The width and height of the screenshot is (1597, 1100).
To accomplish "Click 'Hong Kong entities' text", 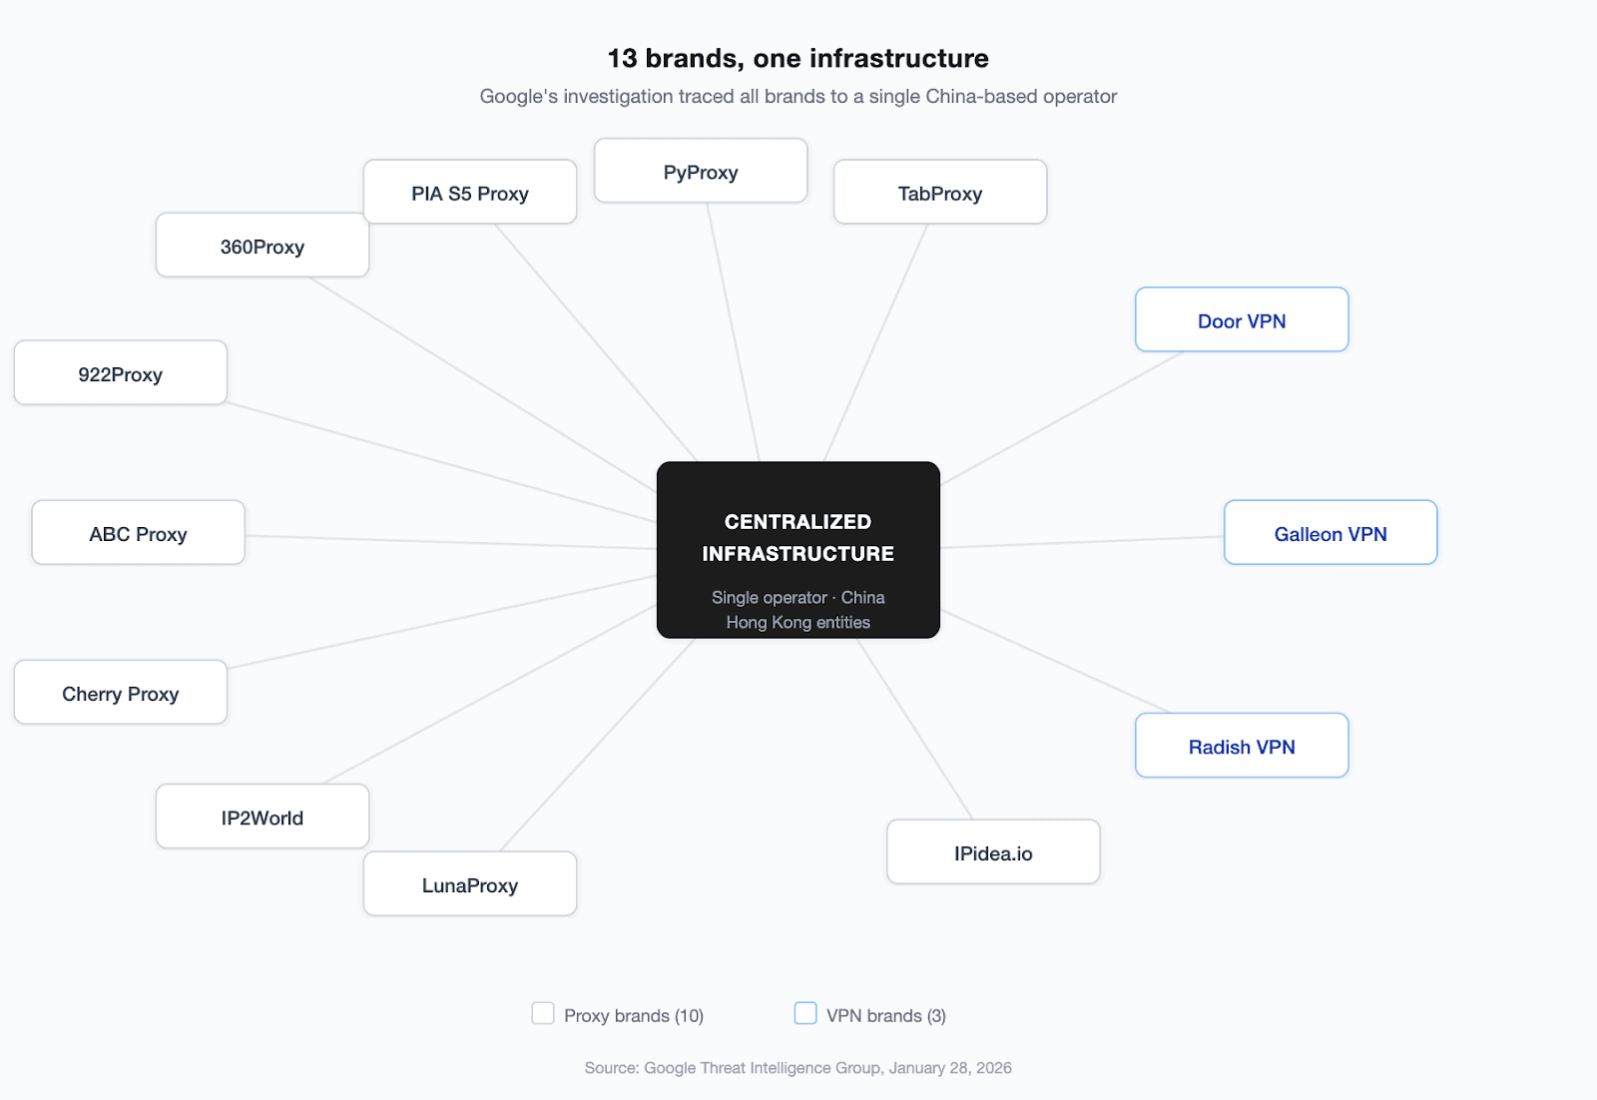I will click(x=798, y=622).
